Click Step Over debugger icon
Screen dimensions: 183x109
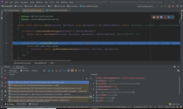[49, 71]
